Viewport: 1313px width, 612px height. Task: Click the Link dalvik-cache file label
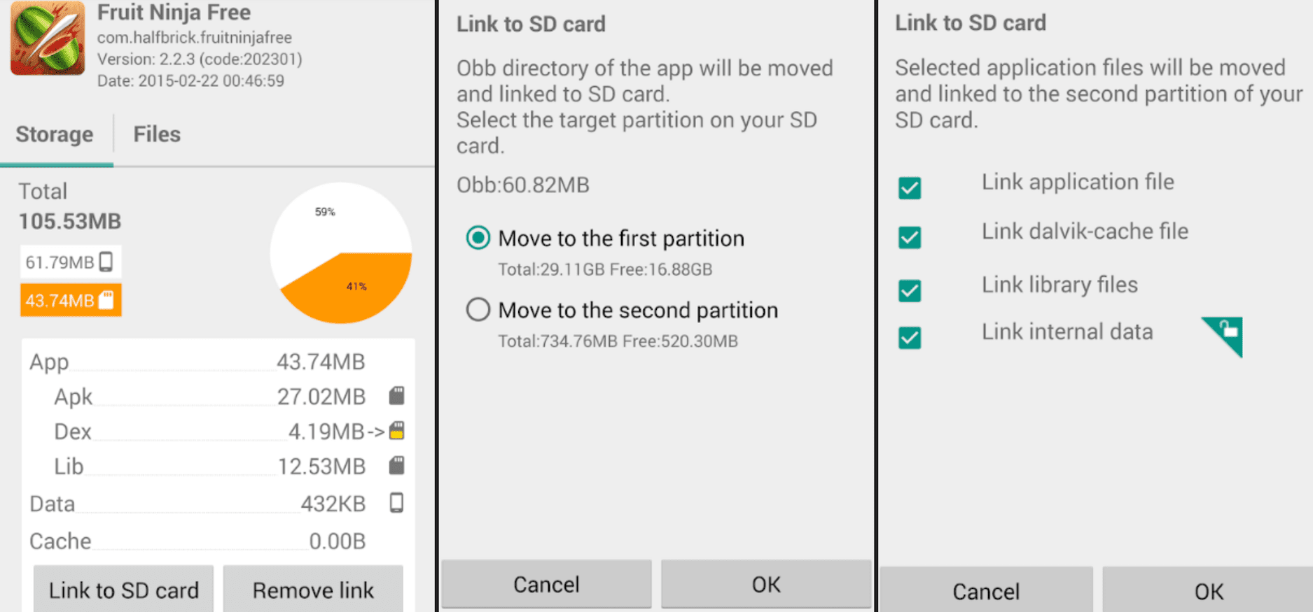click(x=1085, y=231)
